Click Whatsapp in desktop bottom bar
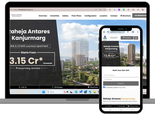This screenshot has width=155, height=115. point(57,87)
